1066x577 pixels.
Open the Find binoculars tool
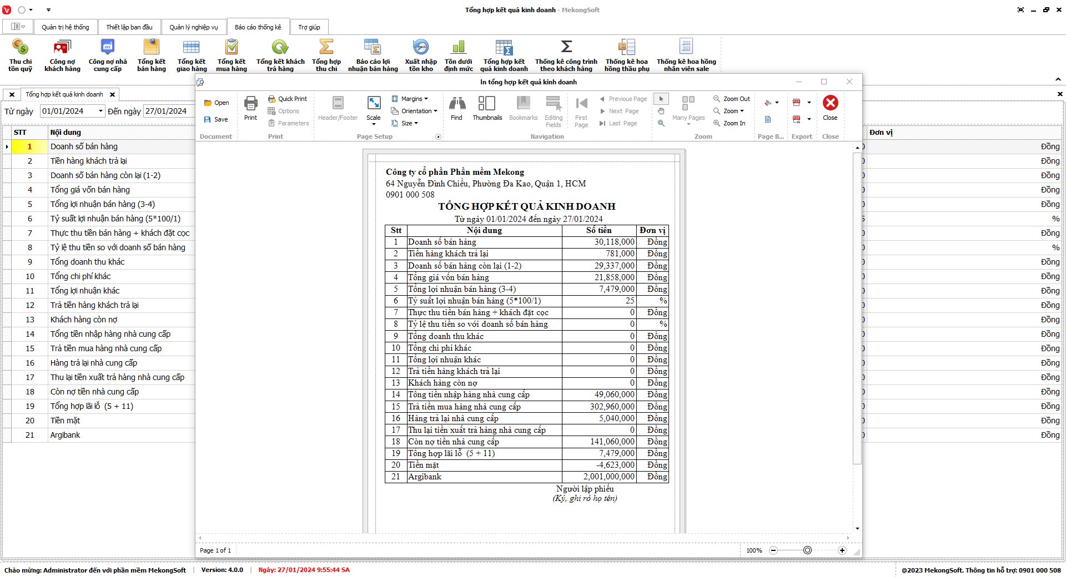(x=456, y=108)
